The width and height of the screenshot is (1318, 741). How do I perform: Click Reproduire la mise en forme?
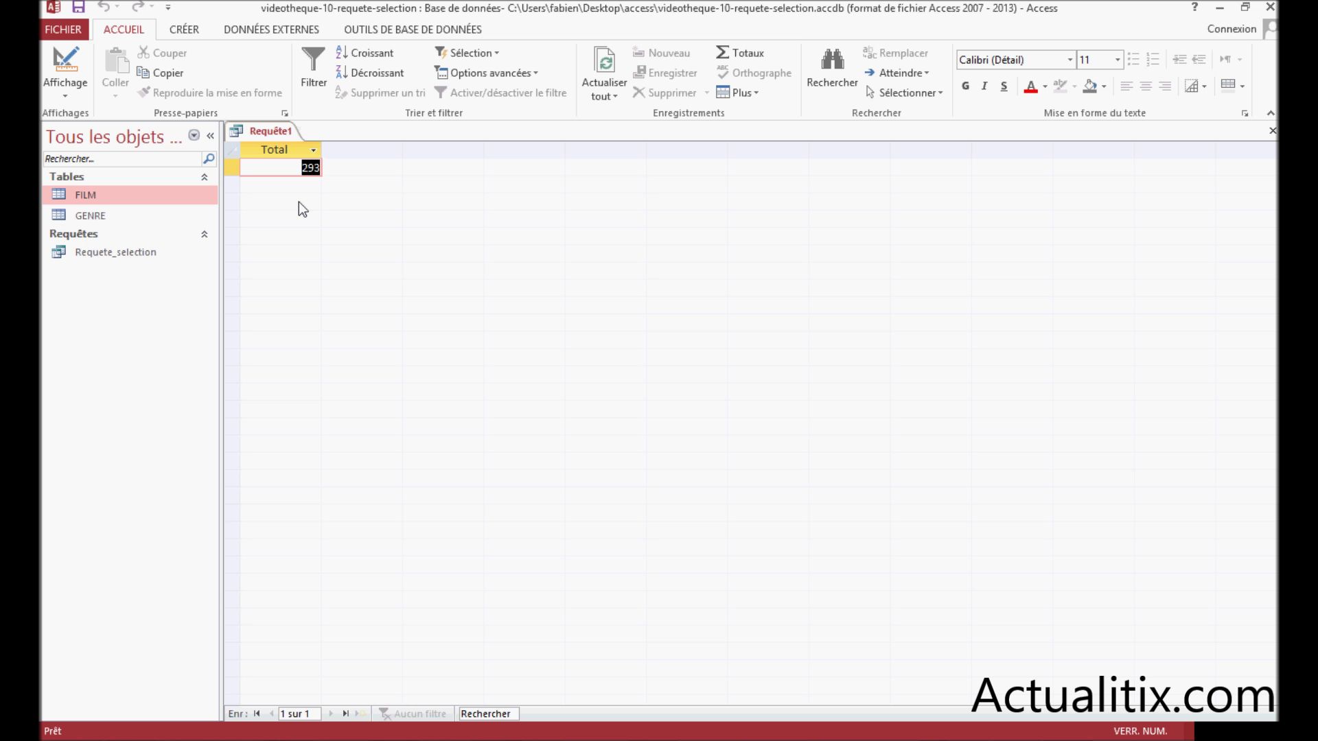click(x=210, y=93)
